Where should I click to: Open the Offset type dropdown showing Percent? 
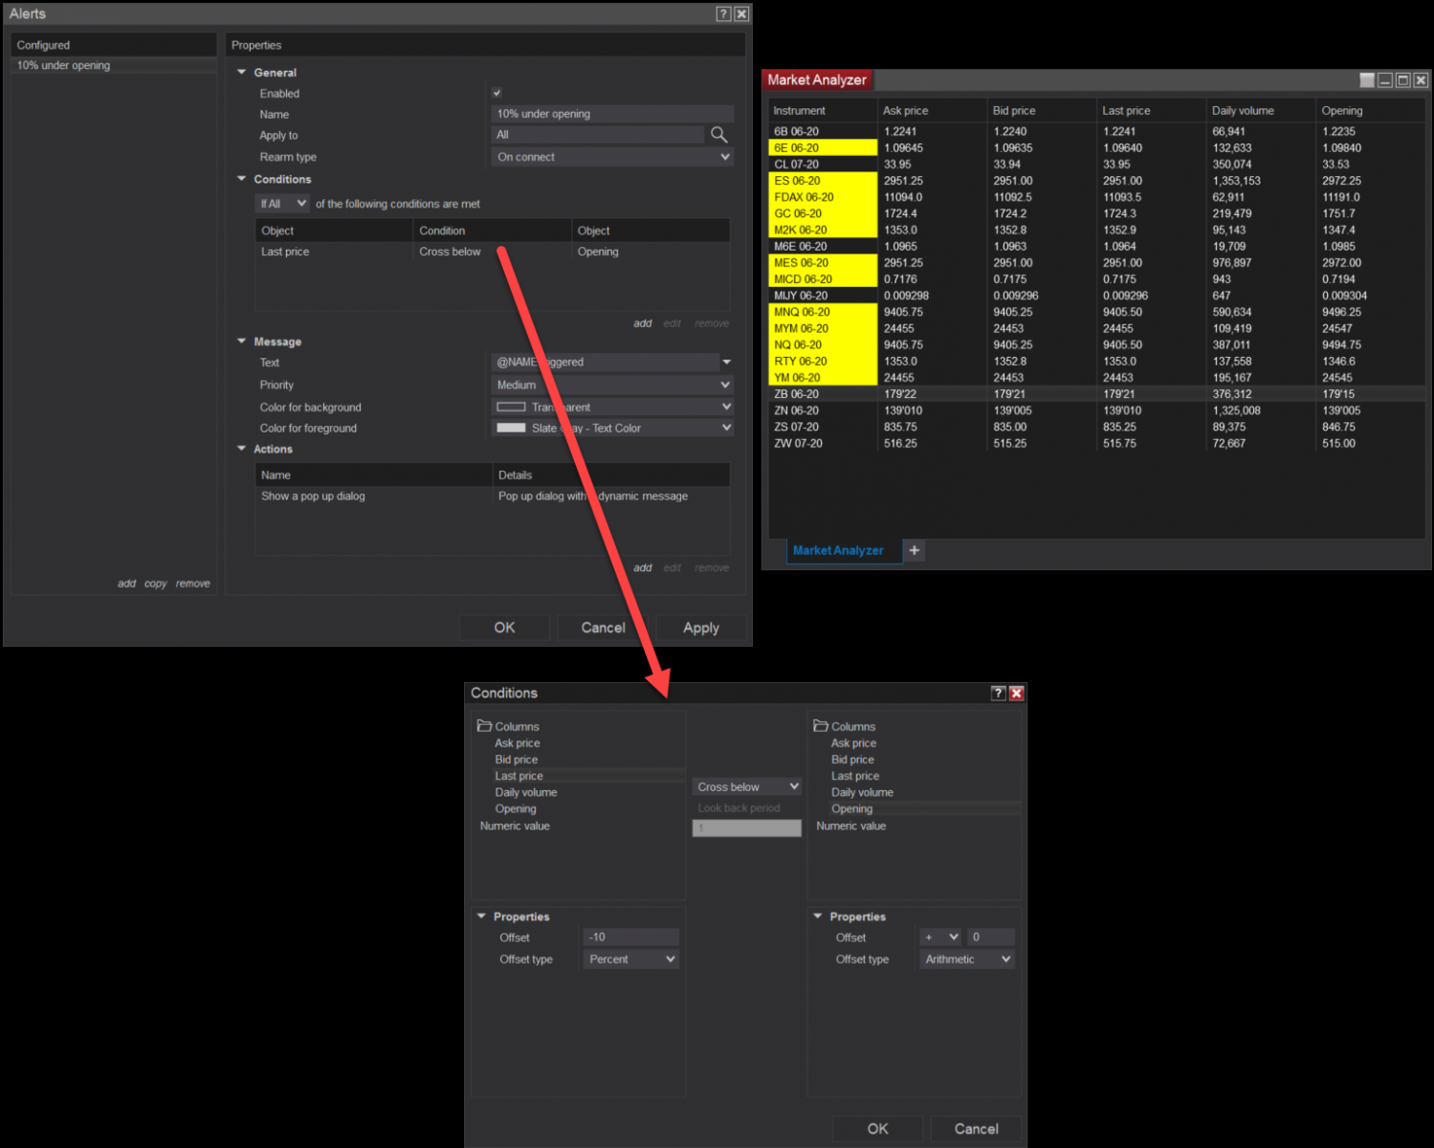pos(631,959)
